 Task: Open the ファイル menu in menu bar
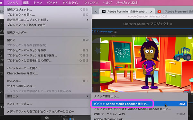(13, 3)
